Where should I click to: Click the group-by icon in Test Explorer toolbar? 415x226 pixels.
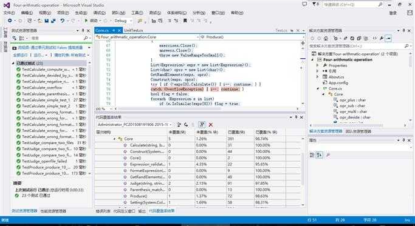point(22,38)
